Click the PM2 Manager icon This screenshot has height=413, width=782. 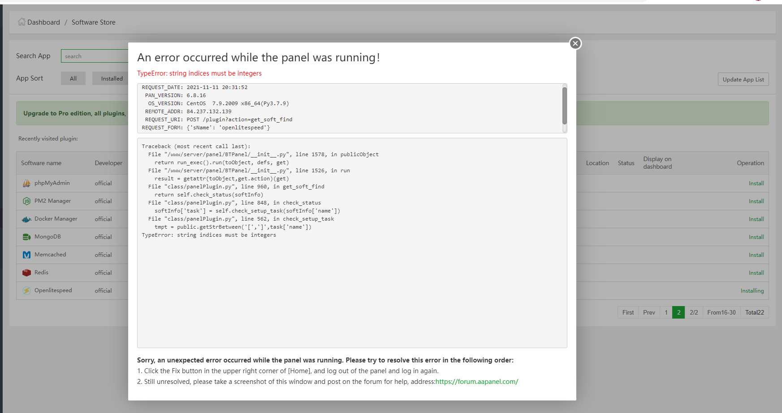[x=26, y=201]
